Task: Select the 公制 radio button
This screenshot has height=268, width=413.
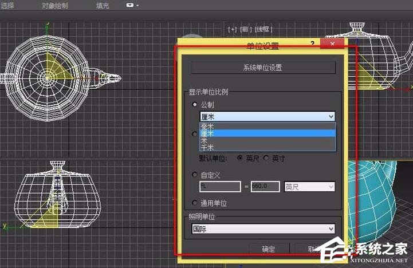Action: coord(195,105)
